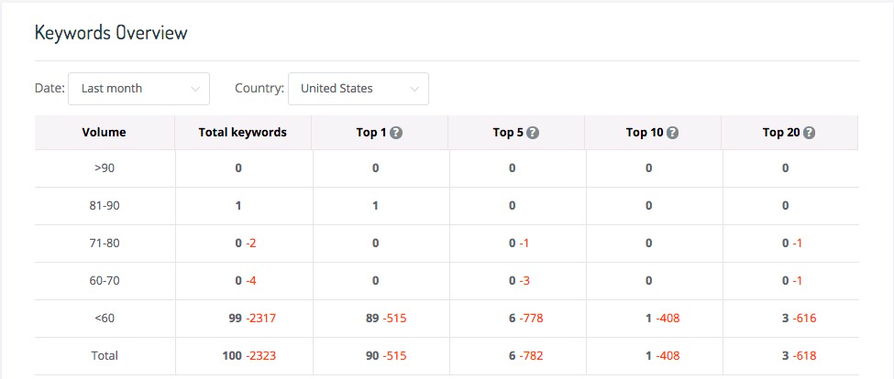This screenshot has width=894, height=379.
Task: Click the Top 10 help question icon
Action: pos(673,133)
